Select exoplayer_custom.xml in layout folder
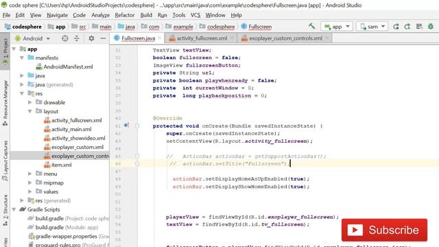The width and height of the screenshot is (439, 247). [78, 148]
